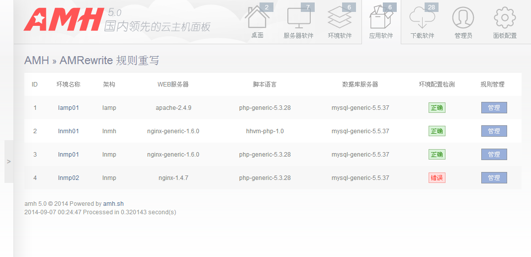The image size is (531, 257).
Task: Click the lnmp02 environment name
Action: coord(69,178)
